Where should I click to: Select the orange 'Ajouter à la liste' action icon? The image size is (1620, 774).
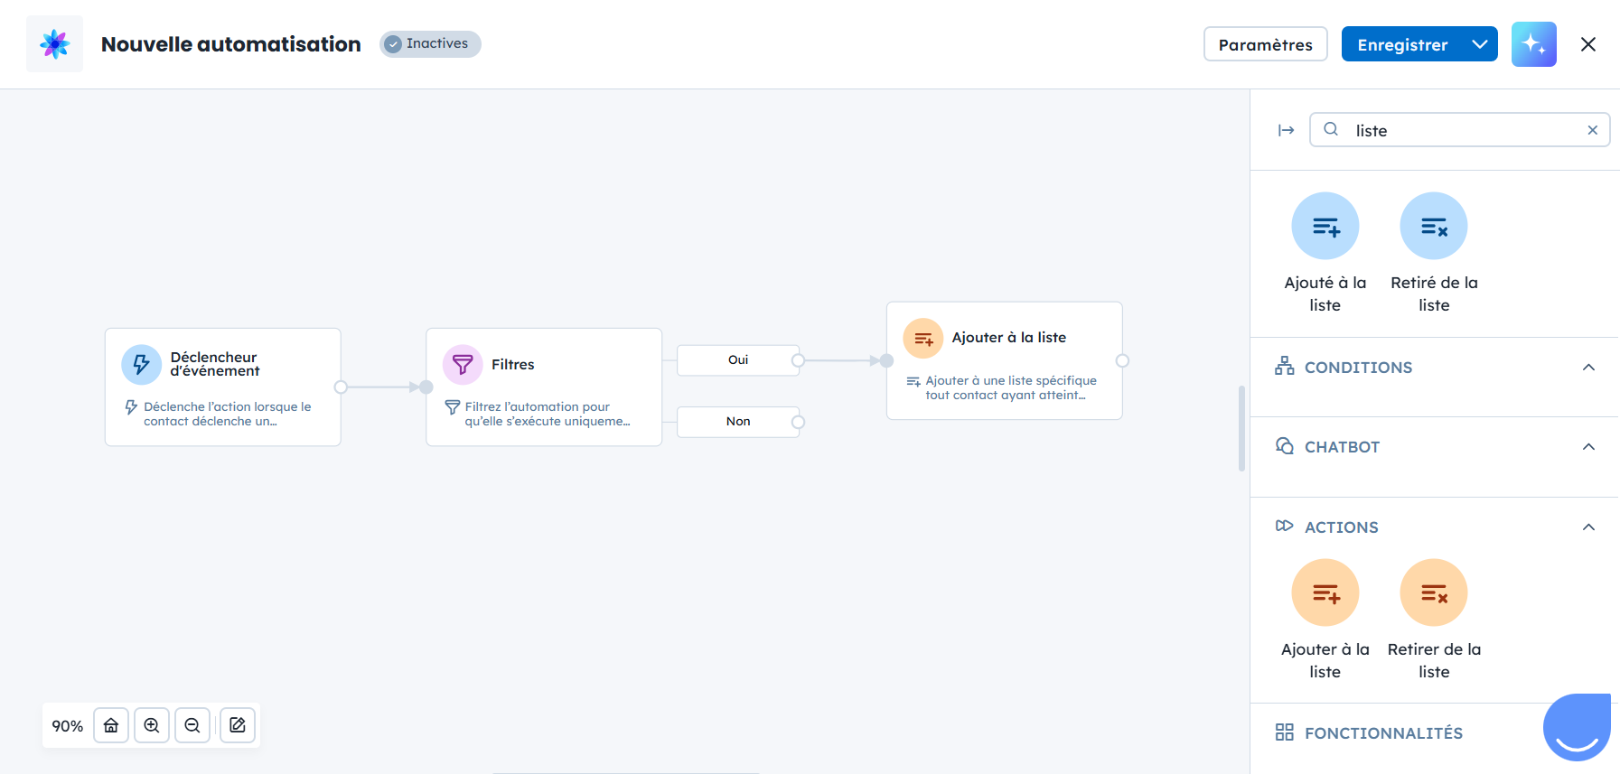[x=1325, y=592]
